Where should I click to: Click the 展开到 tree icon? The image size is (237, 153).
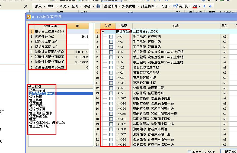pos(175,6)
